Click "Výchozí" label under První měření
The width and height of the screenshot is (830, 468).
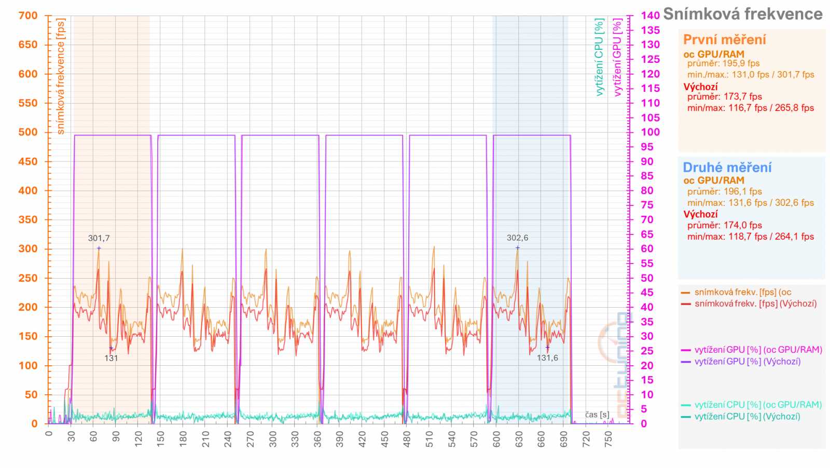[700, 87]
